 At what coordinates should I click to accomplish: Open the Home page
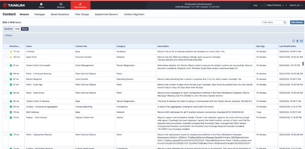(x=41, y=5)
